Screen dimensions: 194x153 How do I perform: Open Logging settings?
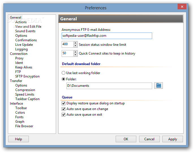coord(21,49)
